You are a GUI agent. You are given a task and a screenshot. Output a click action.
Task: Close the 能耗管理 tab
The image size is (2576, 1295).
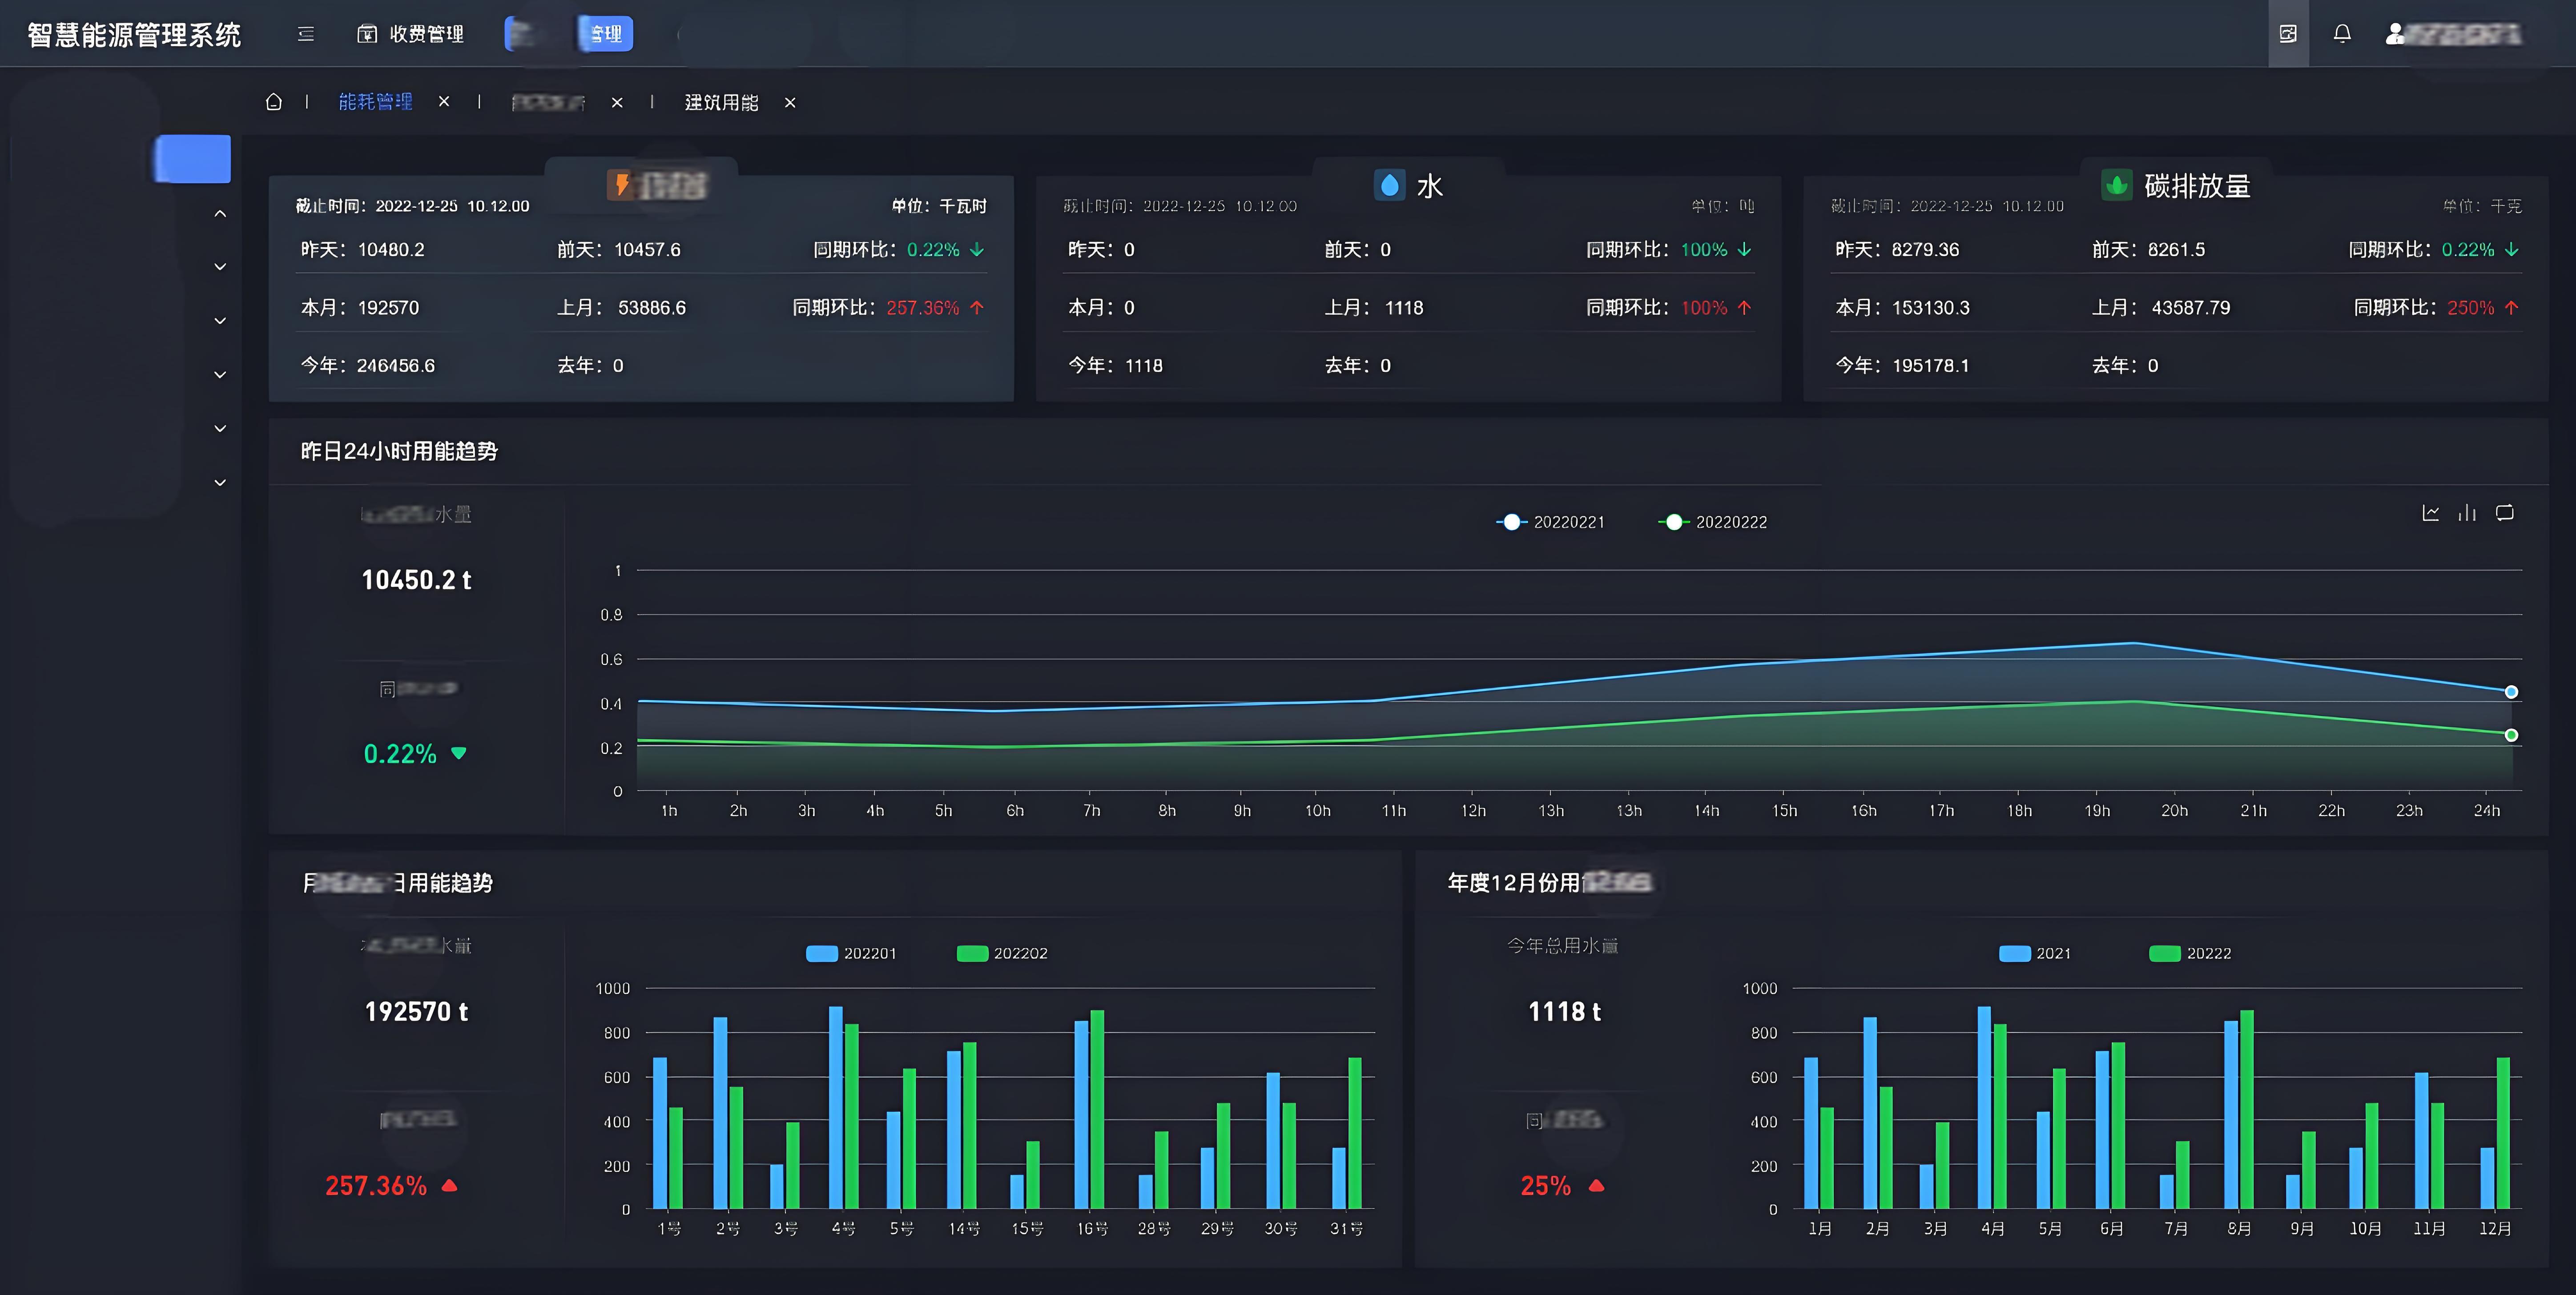(444, 102)
